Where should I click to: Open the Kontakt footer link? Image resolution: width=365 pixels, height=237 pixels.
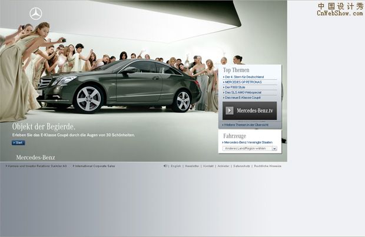tap(208, 166)
